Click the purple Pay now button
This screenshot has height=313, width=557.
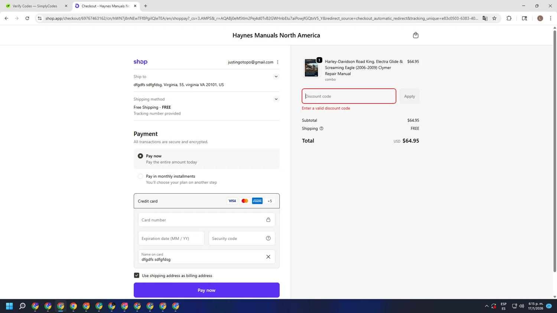206,290
